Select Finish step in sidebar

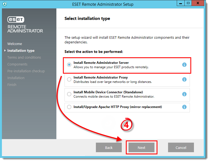12,85
